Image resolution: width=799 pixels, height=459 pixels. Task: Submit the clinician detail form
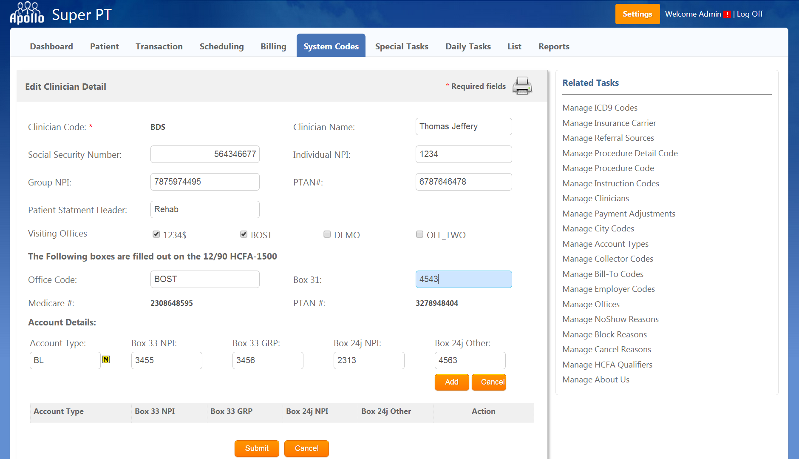[x=257, y=448]
